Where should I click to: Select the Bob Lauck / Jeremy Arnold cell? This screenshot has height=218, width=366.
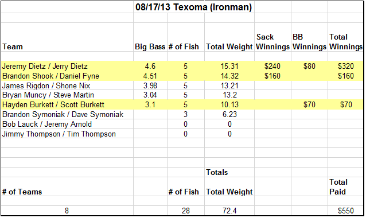click(x=67, y=124)
